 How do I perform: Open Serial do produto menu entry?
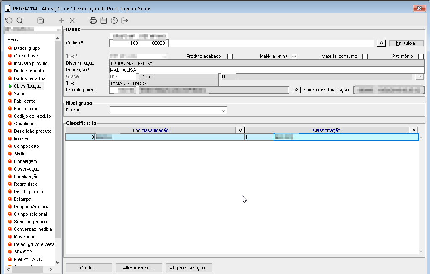[x=31, y=222]
